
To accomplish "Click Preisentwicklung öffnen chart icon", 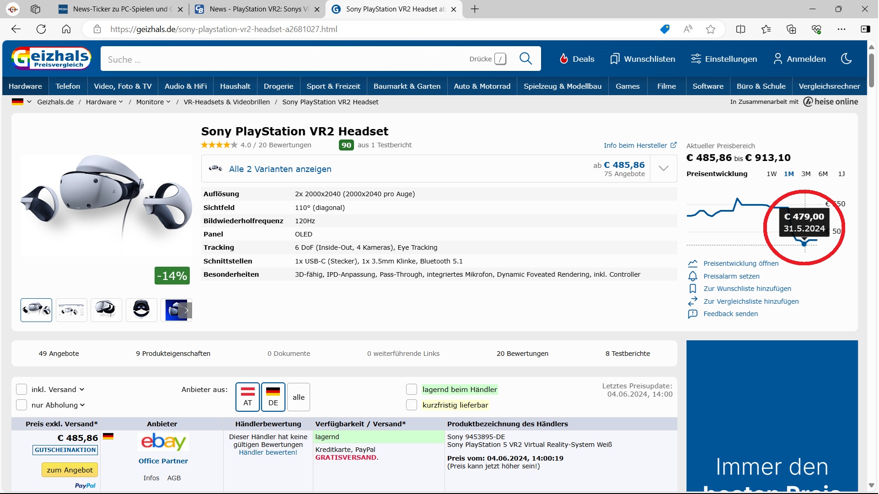I will pyautogui.click(x=693, y=263).
